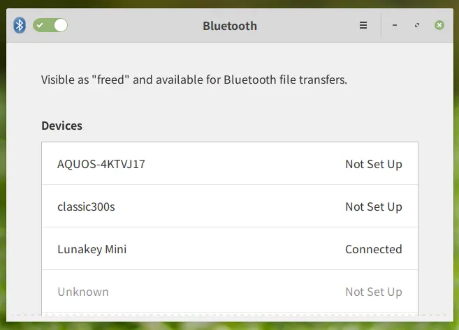Turn off the Bluetooth toggle switch
This screenshot has width=459, height=330.
tap(50, 25)
